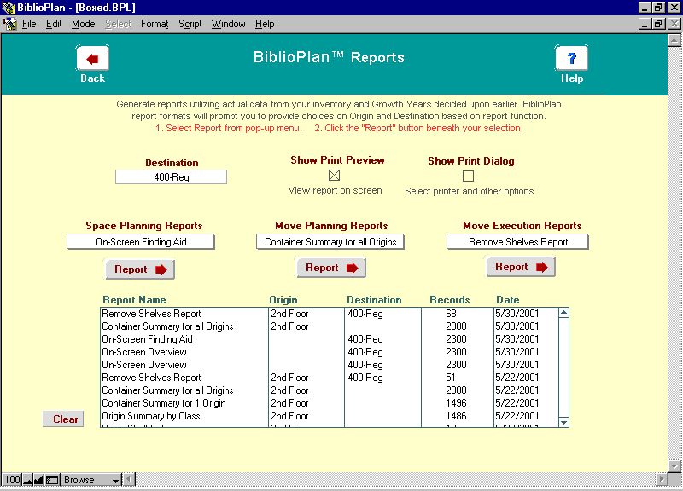Click the zoom out mountain icon
Viewport: 683px width, 491px height.
pyautogui.click(x=27, y=480)
